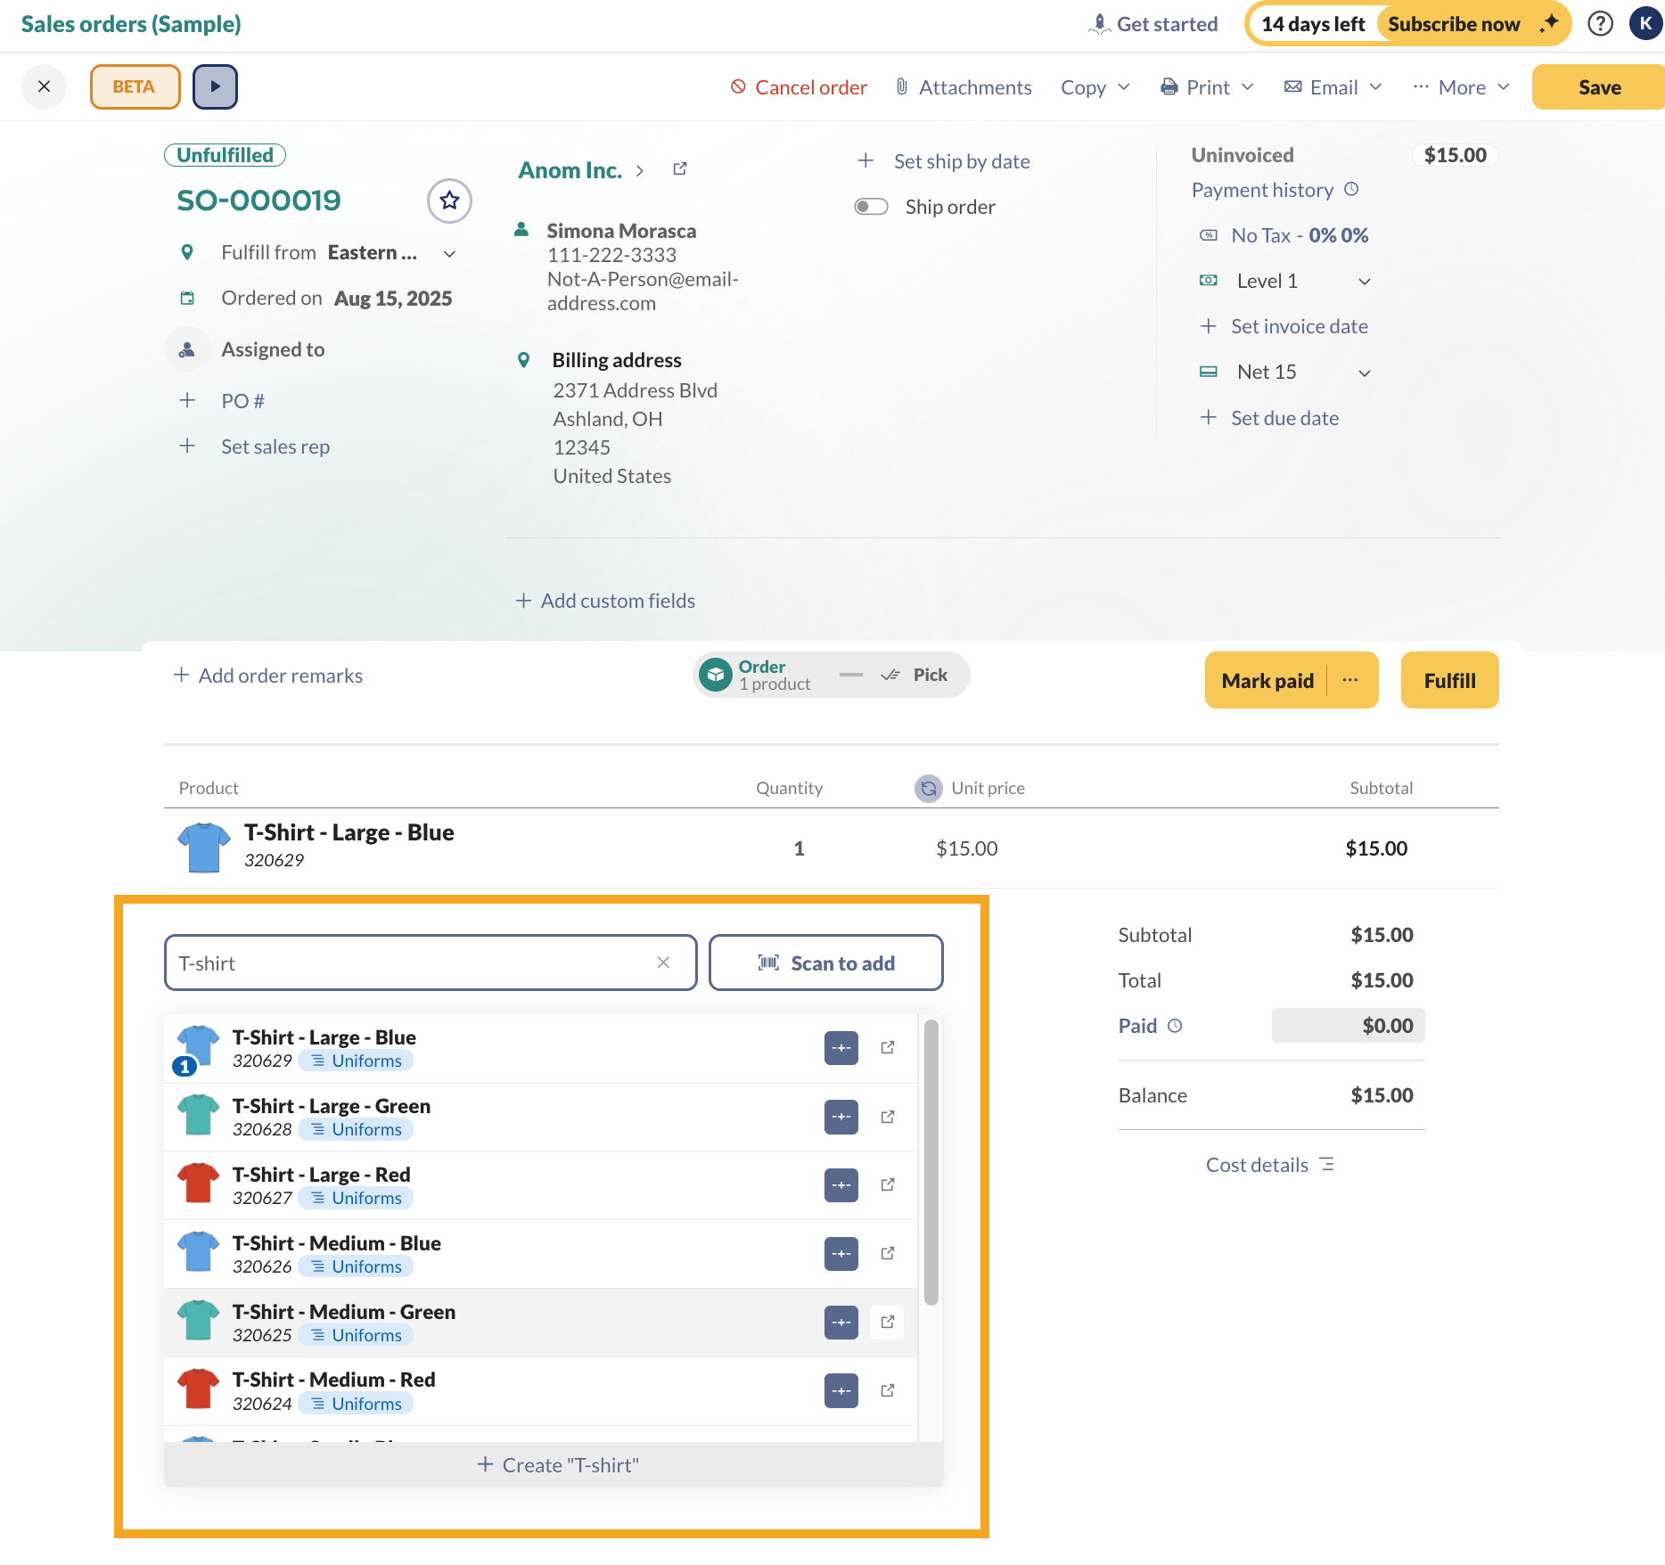Click the Scan to add barcode icon

tap(766, 963)
